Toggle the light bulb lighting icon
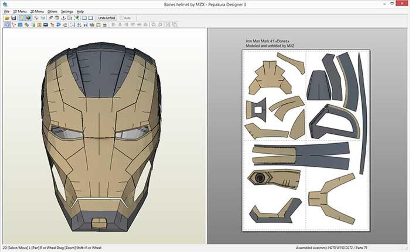This screenshot has height=252, width=410. [x=22, y=18]
